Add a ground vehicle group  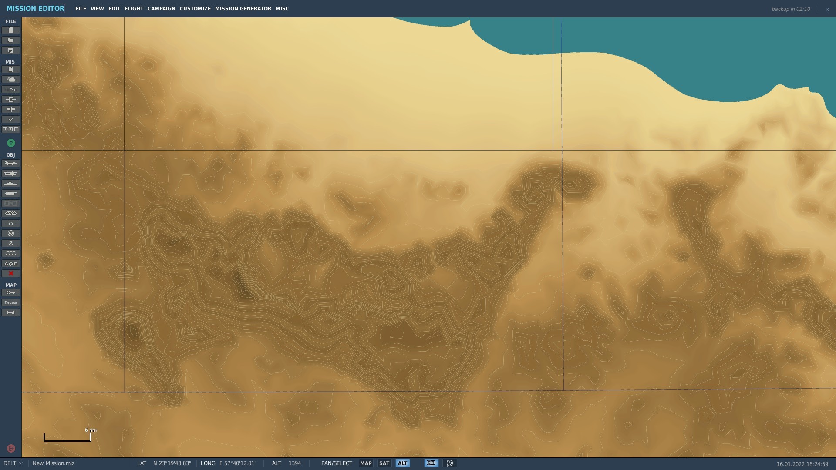tap(11, 193)
